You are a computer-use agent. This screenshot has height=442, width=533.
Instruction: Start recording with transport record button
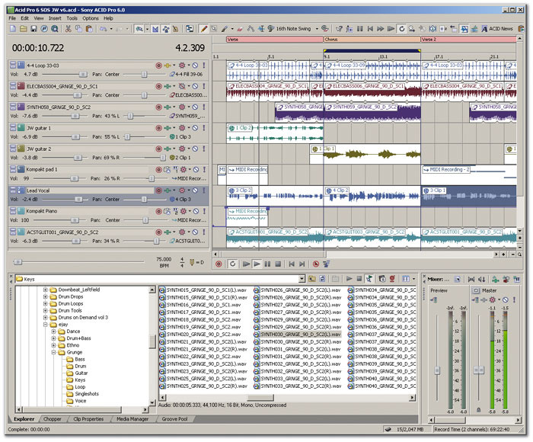click(x=219, y=264)
